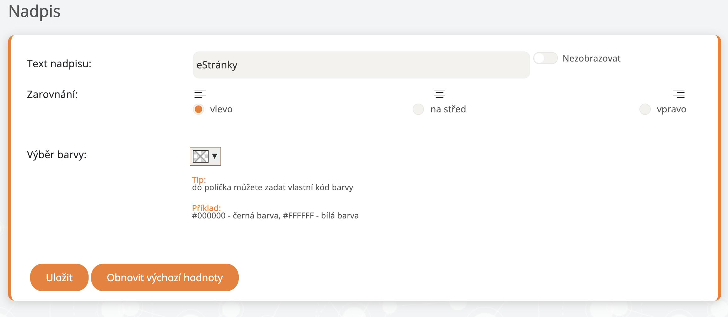Click the 'vlevo' label text
This screenshot has width=728, height=317.
coord(221,109)
